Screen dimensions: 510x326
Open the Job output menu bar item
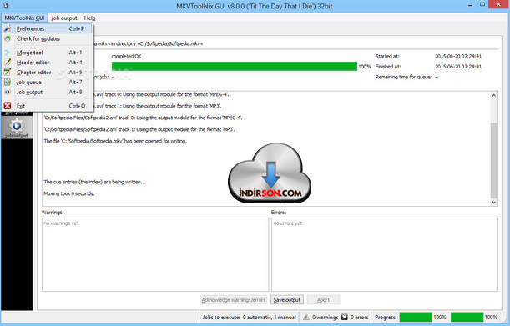(x=64, y=18)
